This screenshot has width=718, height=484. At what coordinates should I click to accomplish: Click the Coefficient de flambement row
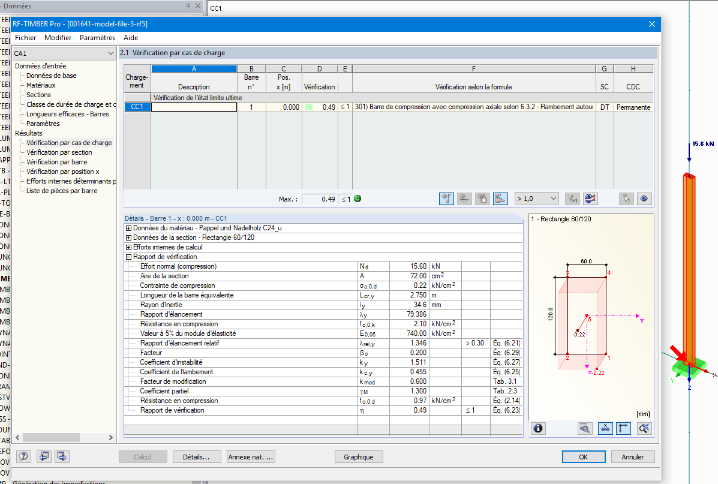click(323, 372)
